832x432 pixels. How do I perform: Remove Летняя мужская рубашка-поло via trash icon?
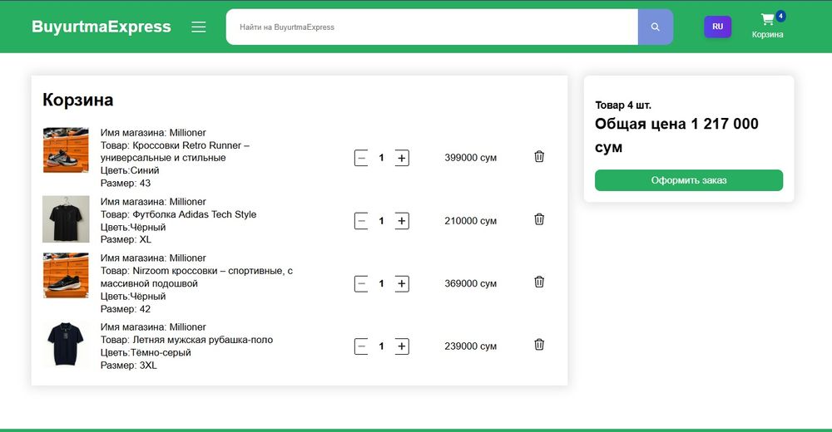coord(539,344)
